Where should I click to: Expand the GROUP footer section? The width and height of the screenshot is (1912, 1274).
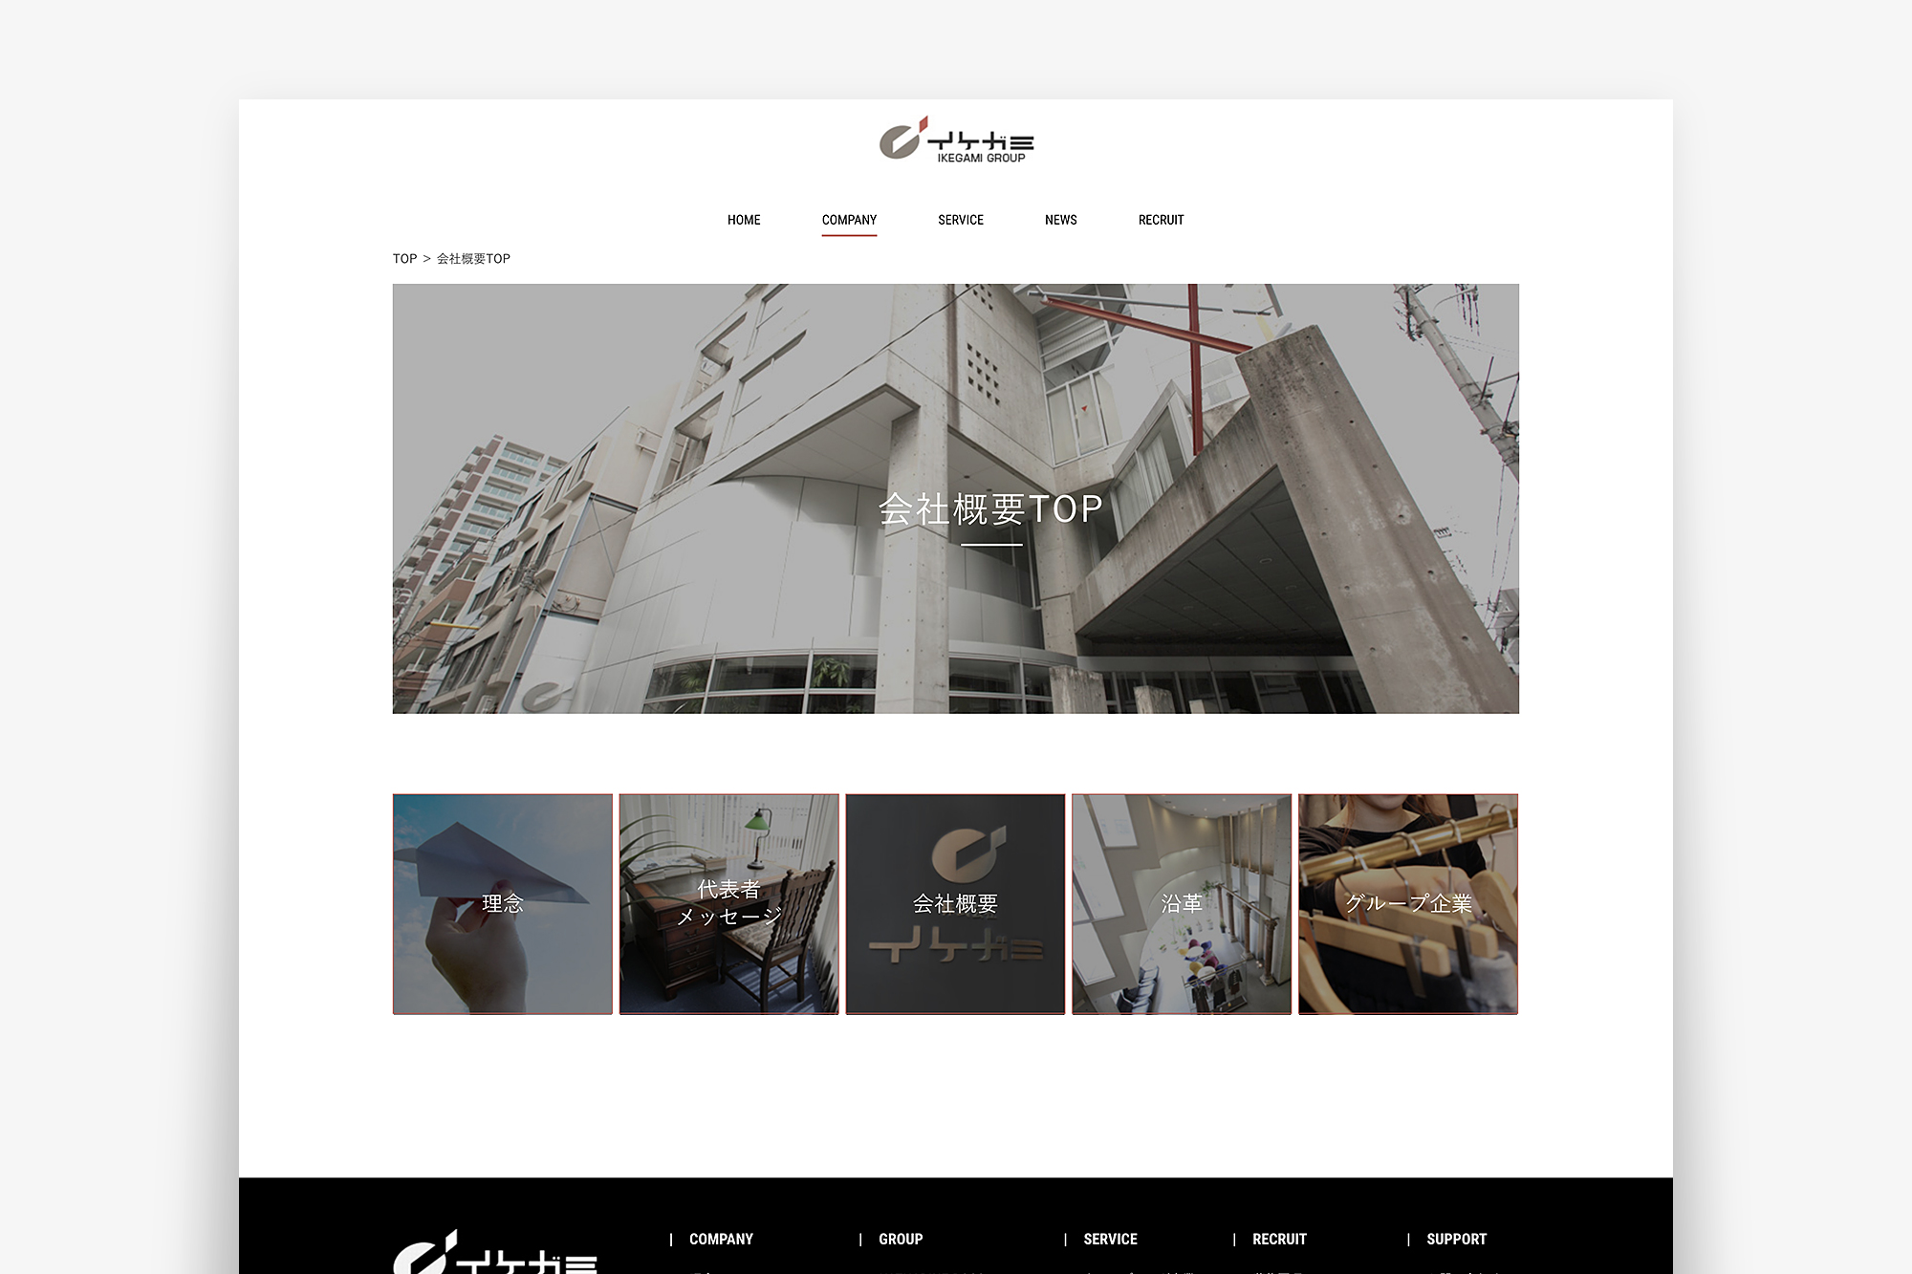coord(910,1234)
